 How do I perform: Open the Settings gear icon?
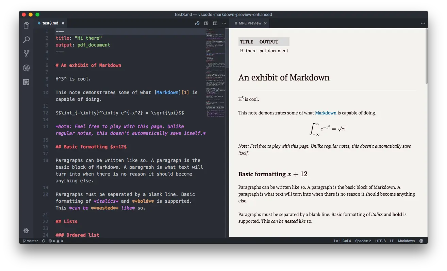[26, 230]
